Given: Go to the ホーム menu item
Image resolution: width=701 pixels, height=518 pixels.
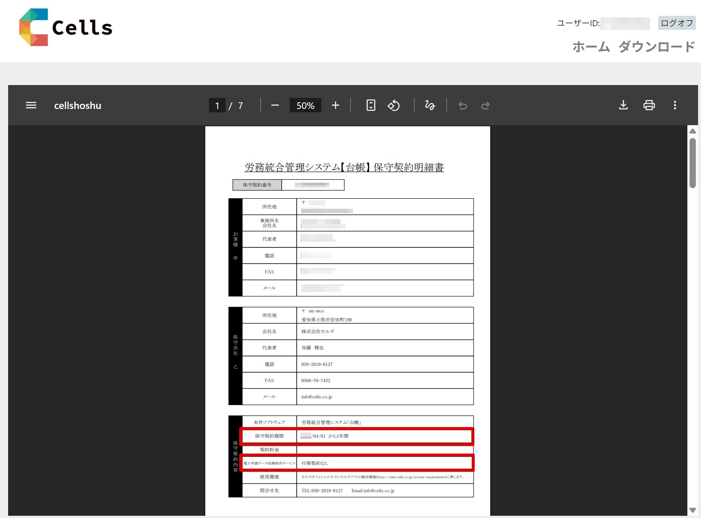Looking at the screenshot, I should coord(591,47).
